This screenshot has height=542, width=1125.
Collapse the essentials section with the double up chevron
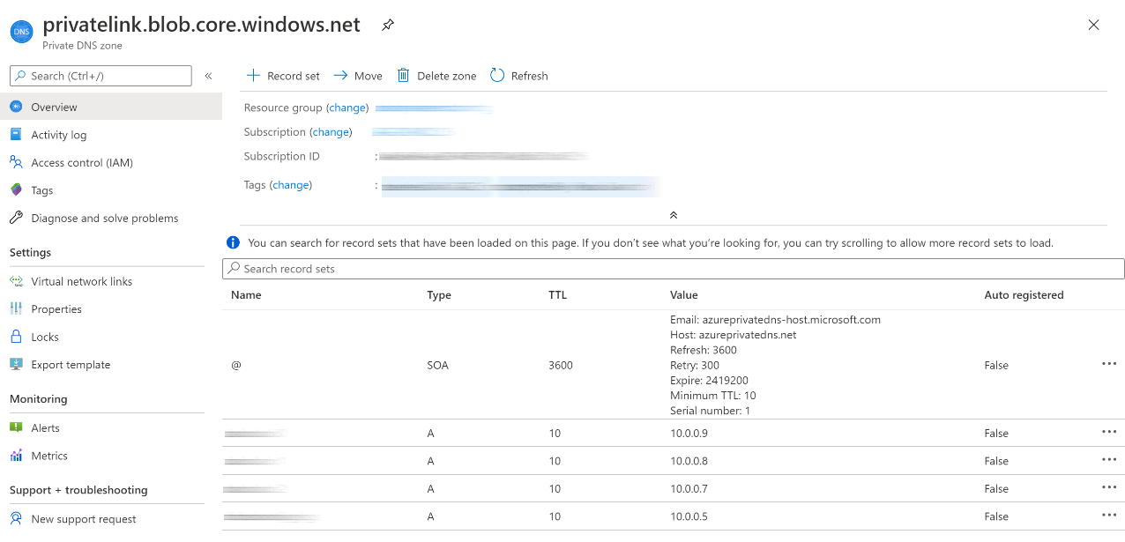(674, 215)
